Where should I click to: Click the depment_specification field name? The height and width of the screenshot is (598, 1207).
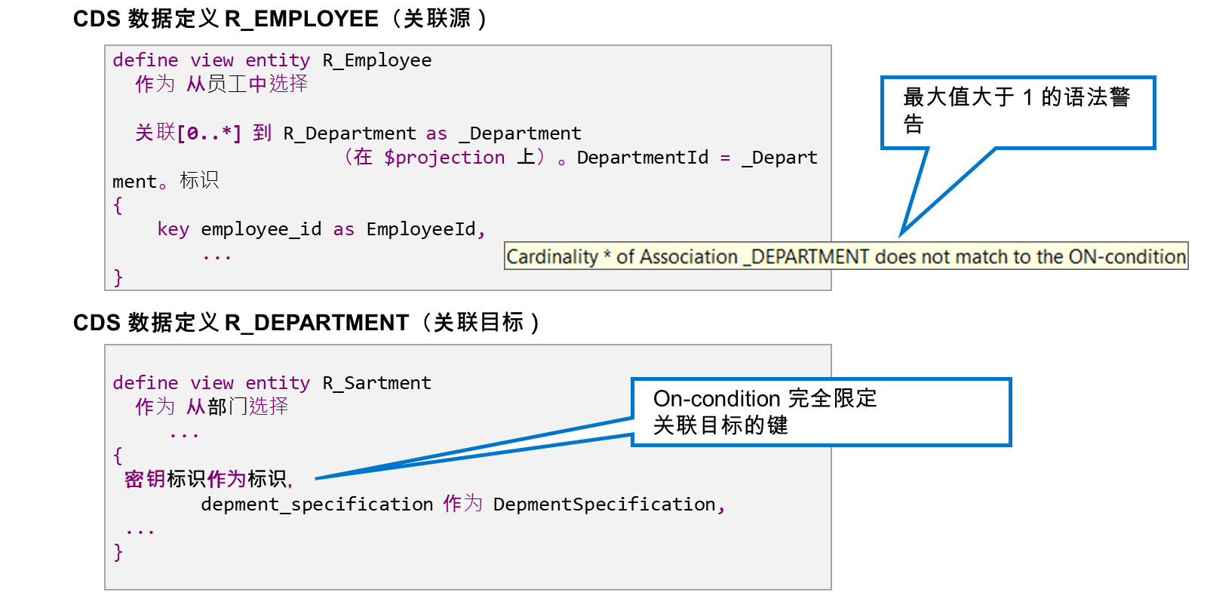pyautogui.click(x=317, y=504)
